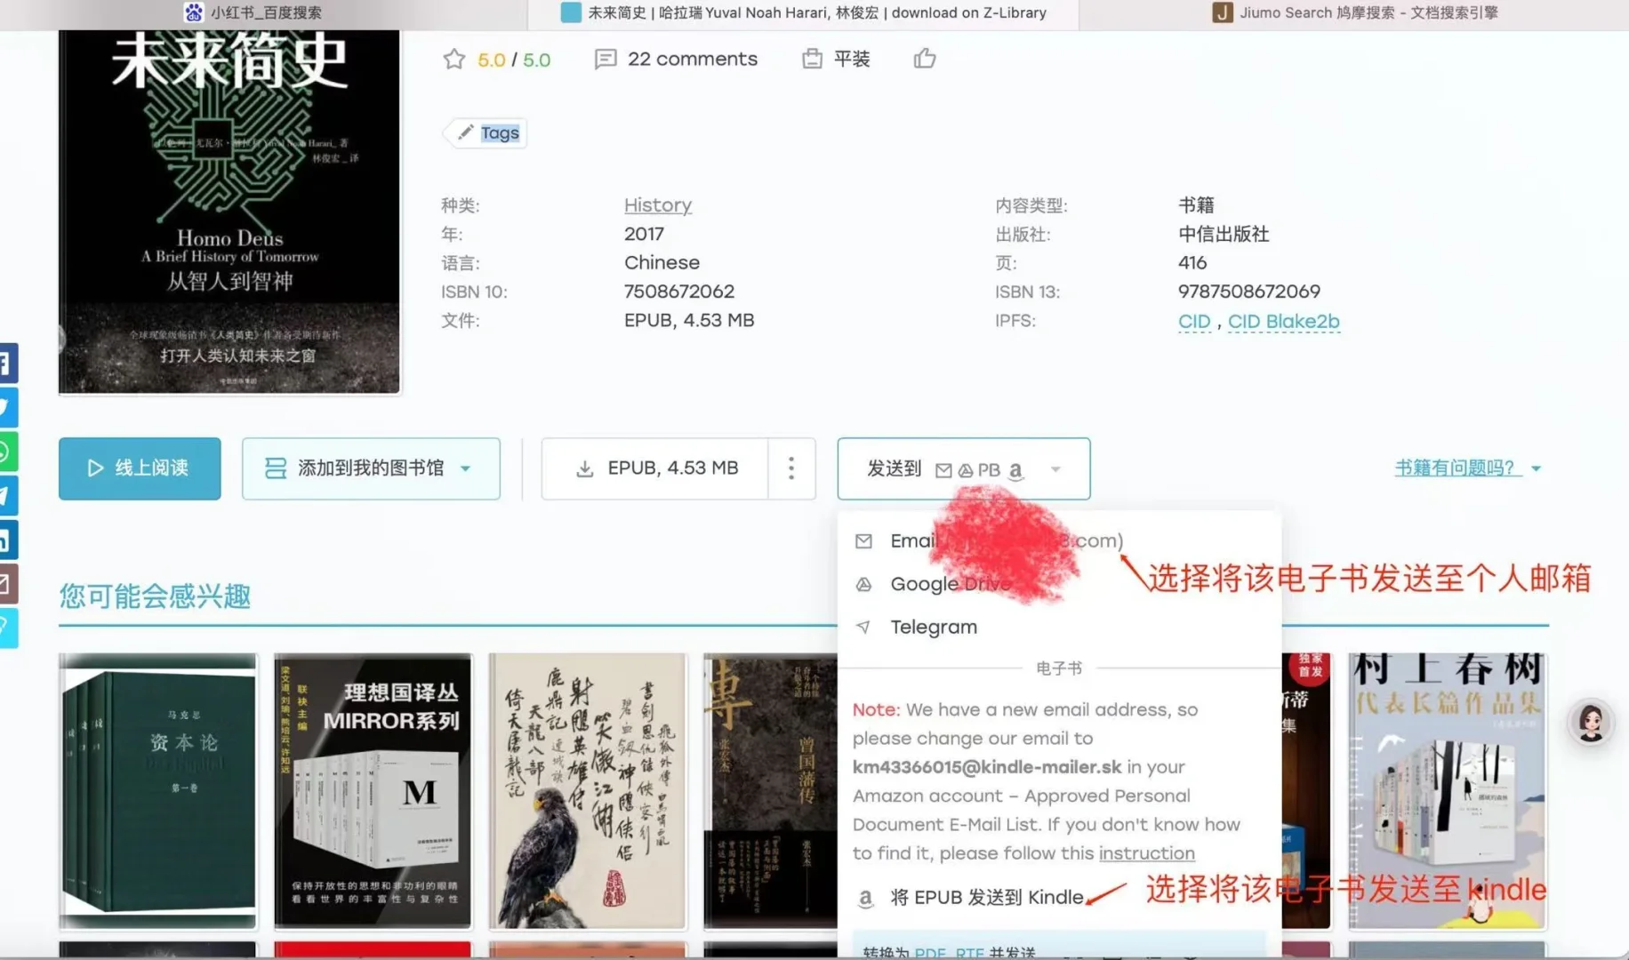Open the CID IPFS link
Image resolution: width=1629 pixels, height=960 pixels.
pos(1194,321)
